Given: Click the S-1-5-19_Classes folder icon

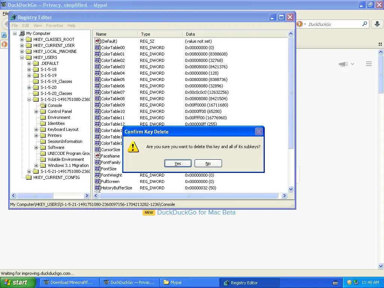Looking at the screenshot, I should 36,81.
